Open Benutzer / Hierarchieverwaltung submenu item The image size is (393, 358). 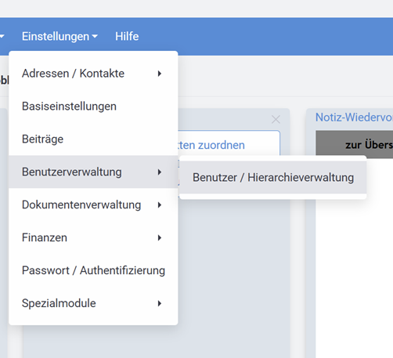[x=273, y=178]
